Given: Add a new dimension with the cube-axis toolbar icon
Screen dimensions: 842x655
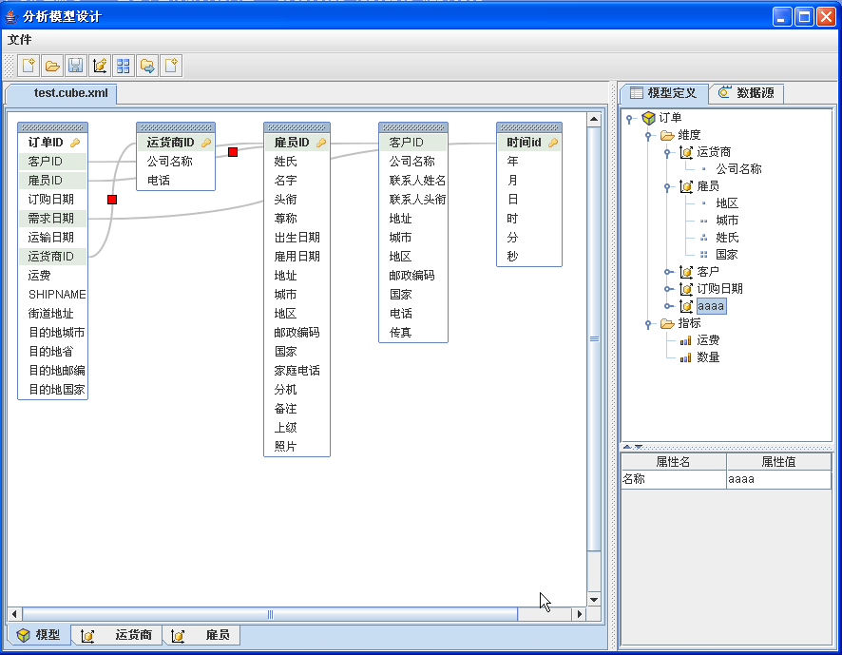Looking at the screenshot, I should pos(100,66).
